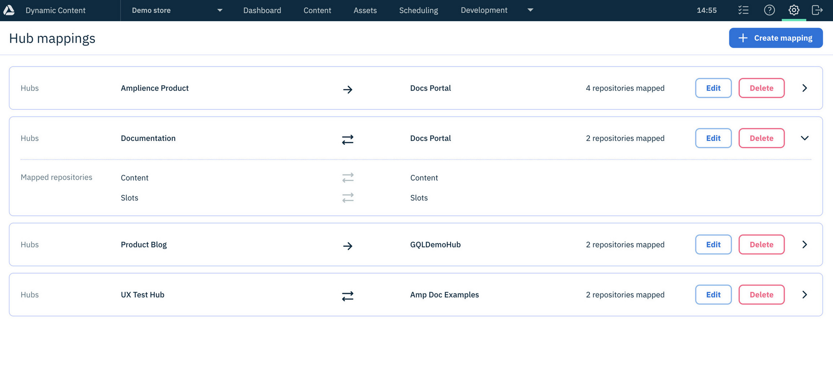Click Docs Portal in Amplience Product row
833x367 pixels.
coord(430,88)
